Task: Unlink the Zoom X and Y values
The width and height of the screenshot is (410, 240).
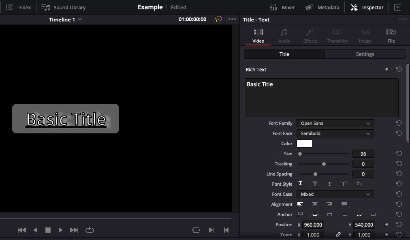Action: (338, 234)
